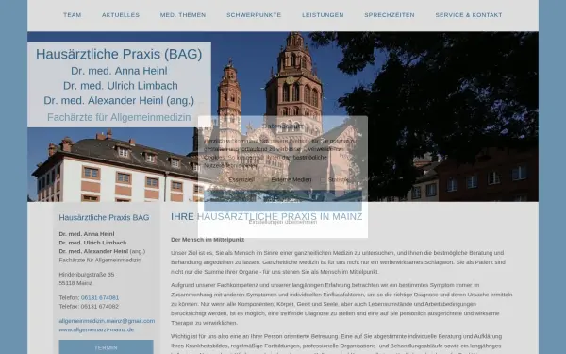
Task: Toggle the Statistik cookie checkbox
Action: click(x=323, y=179)
